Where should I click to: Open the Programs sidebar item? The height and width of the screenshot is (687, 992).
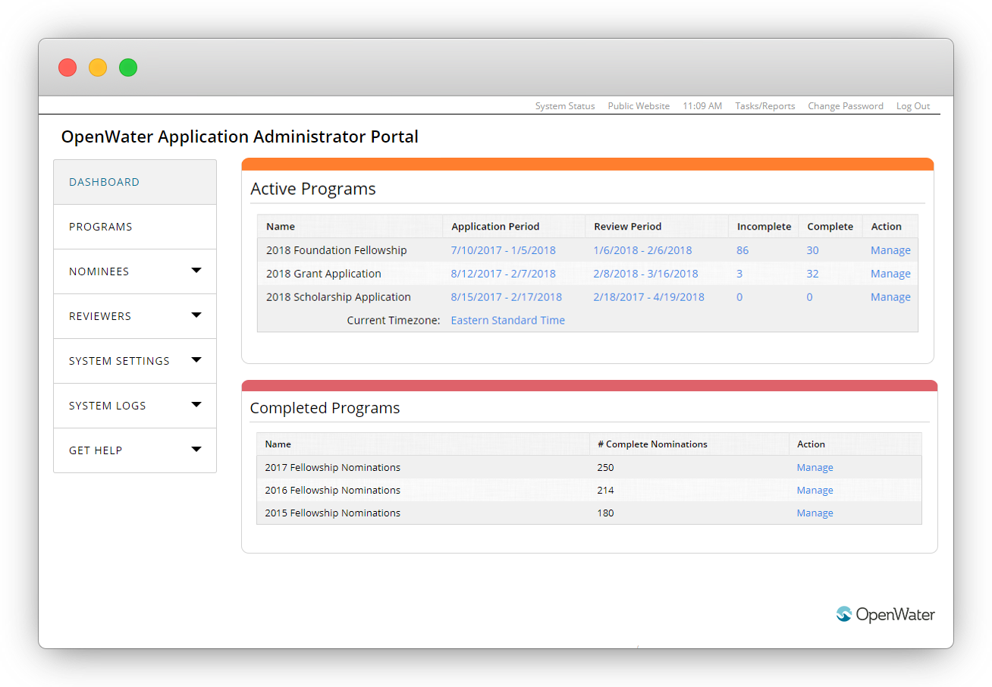[x=135, y=227]
